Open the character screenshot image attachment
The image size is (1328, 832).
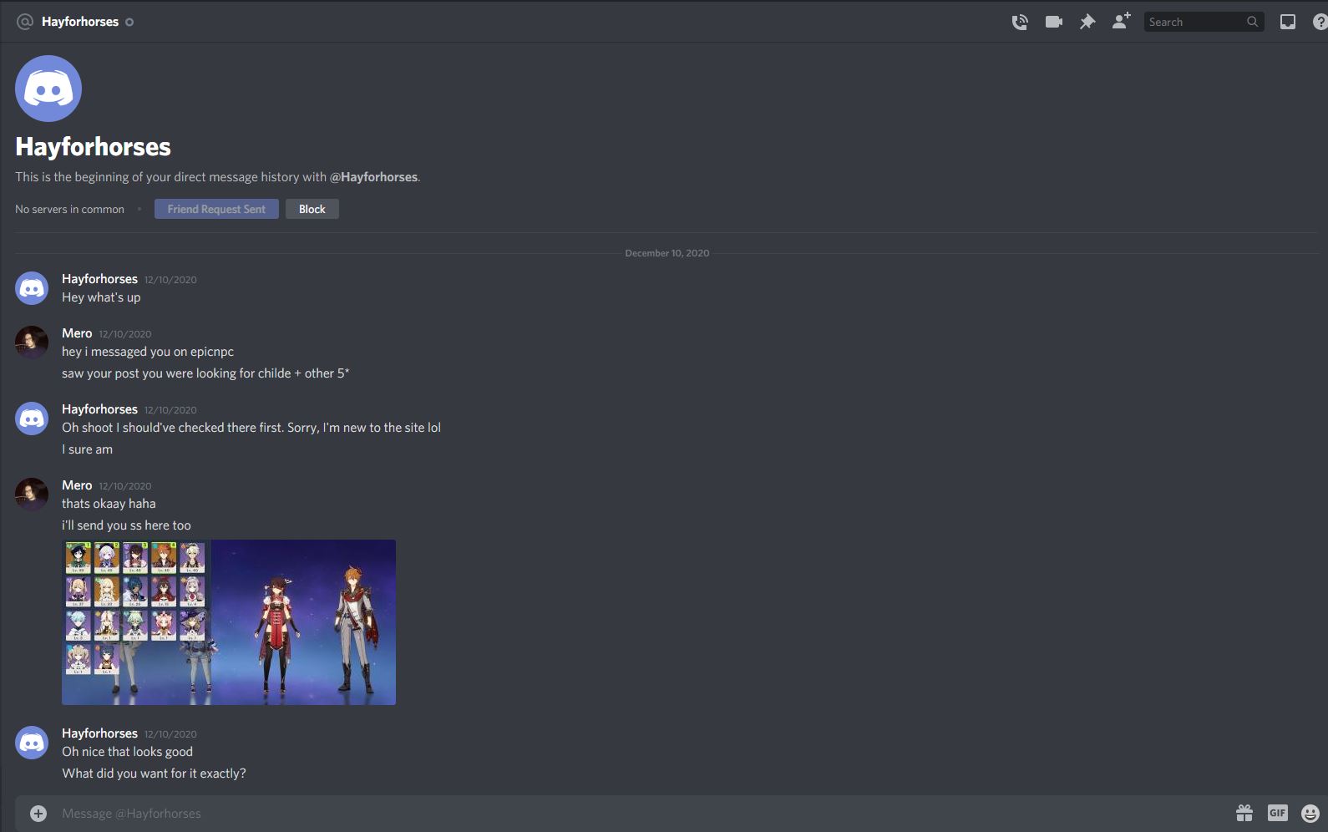coord(229,622)
